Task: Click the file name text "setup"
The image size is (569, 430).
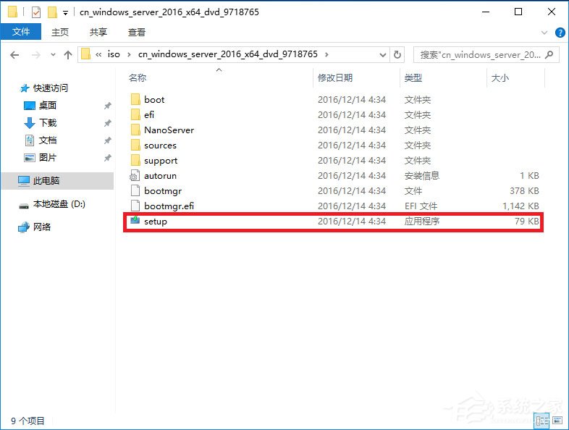Action: (156, 222)
